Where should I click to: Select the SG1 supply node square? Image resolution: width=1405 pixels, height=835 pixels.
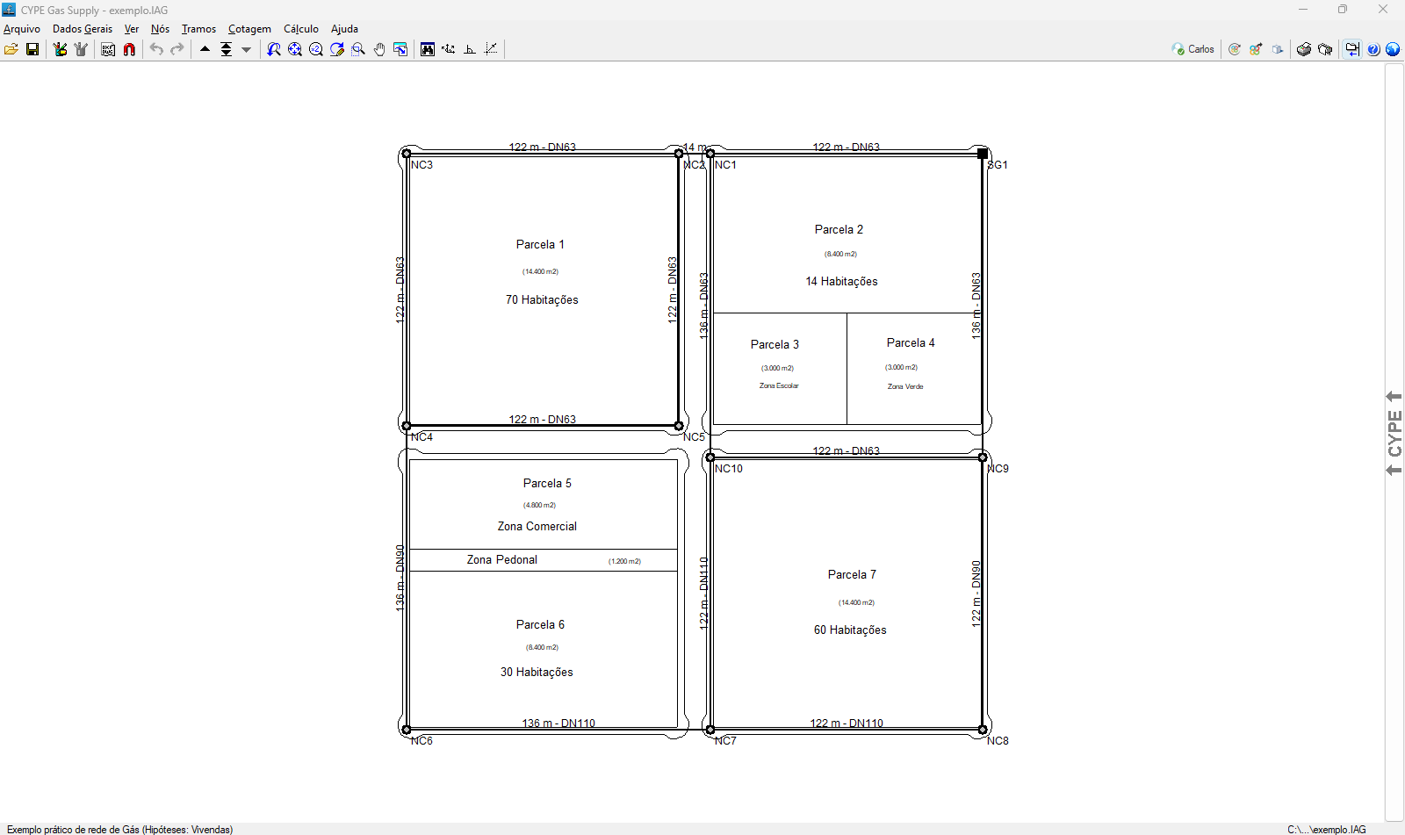tap(983, 154)
